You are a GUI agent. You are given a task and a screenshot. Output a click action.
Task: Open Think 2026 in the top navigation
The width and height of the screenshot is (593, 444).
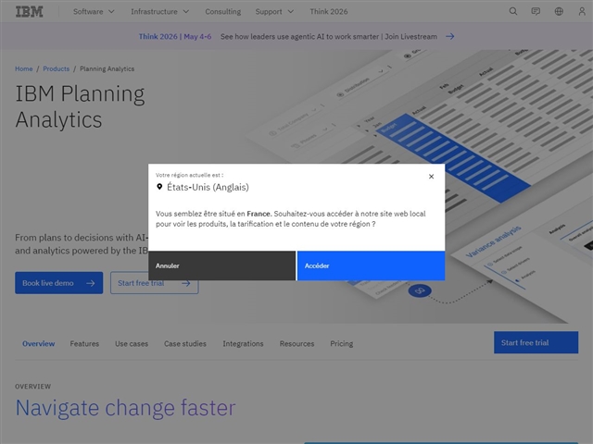(329, 12)
